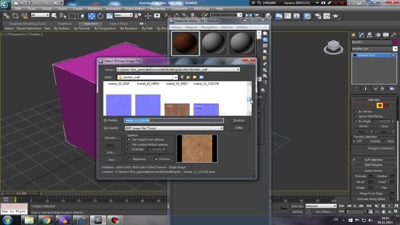Screen dimensions: 400x225
Task: Click the Play Animation button
Action: [355, 206]
